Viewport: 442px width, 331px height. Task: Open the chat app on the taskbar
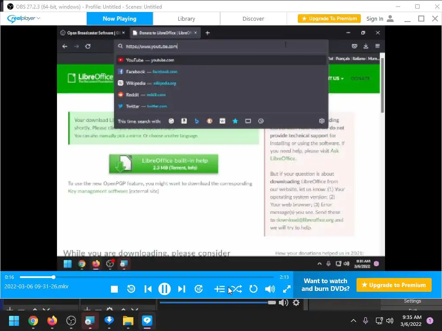click(147, 321)
